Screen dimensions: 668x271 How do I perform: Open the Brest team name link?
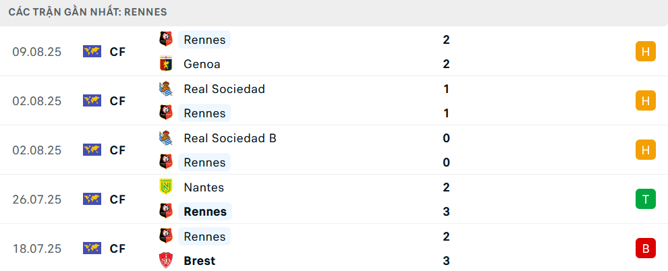(199, 261)
